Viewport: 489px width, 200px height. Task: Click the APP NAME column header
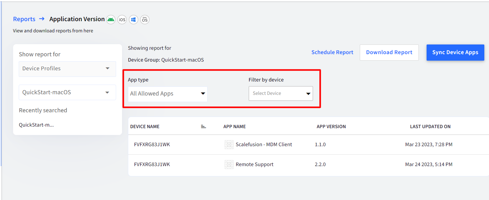tap(235, 127)
